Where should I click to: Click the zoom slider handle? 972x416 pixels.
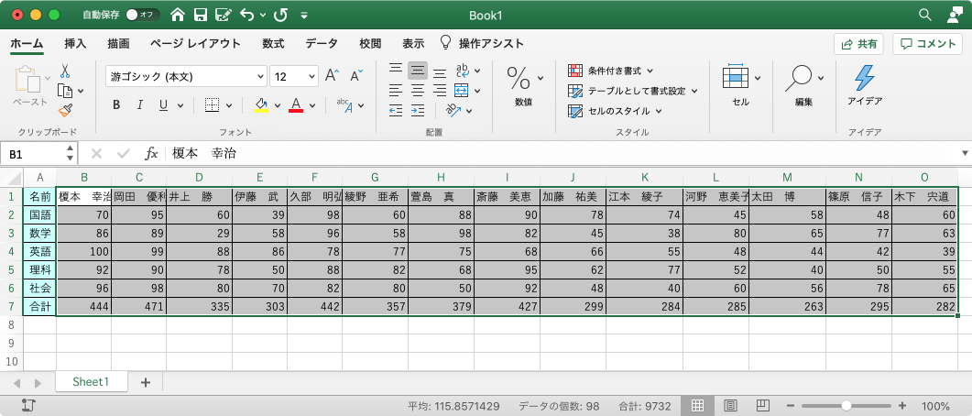[x=846, y=405]
